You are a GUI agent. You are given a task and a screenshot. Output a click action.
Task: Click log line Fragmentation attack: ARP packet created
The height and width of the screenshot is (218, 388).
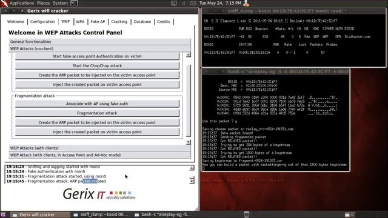pos(56,182)
